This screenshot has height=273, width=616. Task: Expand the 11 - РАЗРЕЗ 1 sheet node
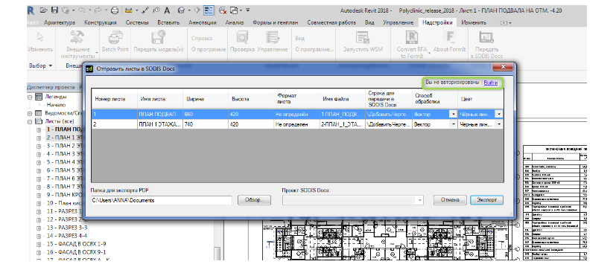[39, 211]
